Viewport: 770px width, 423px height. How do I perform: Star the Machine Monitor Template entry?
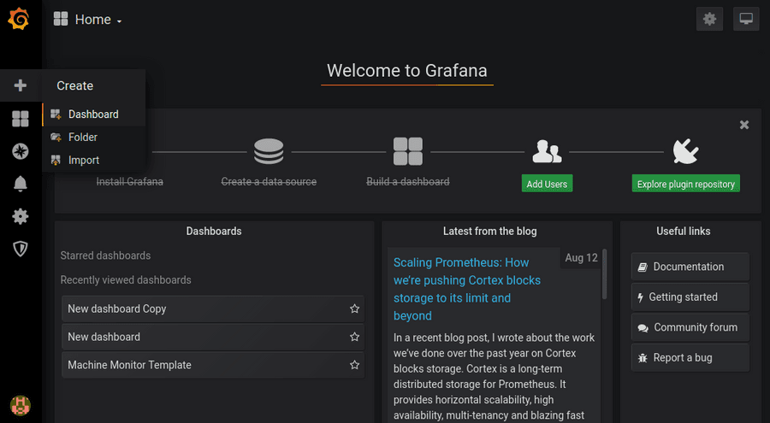[x=354, y=365]
